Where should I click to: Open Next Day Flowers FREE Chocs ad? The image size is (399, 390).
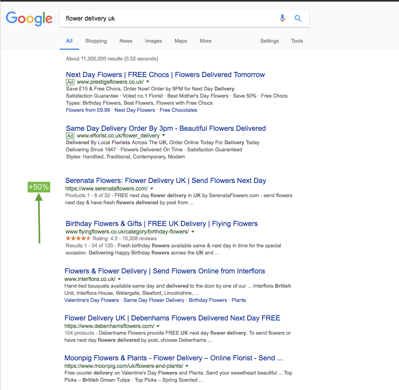pyautogui.click(x=166, y=75)
